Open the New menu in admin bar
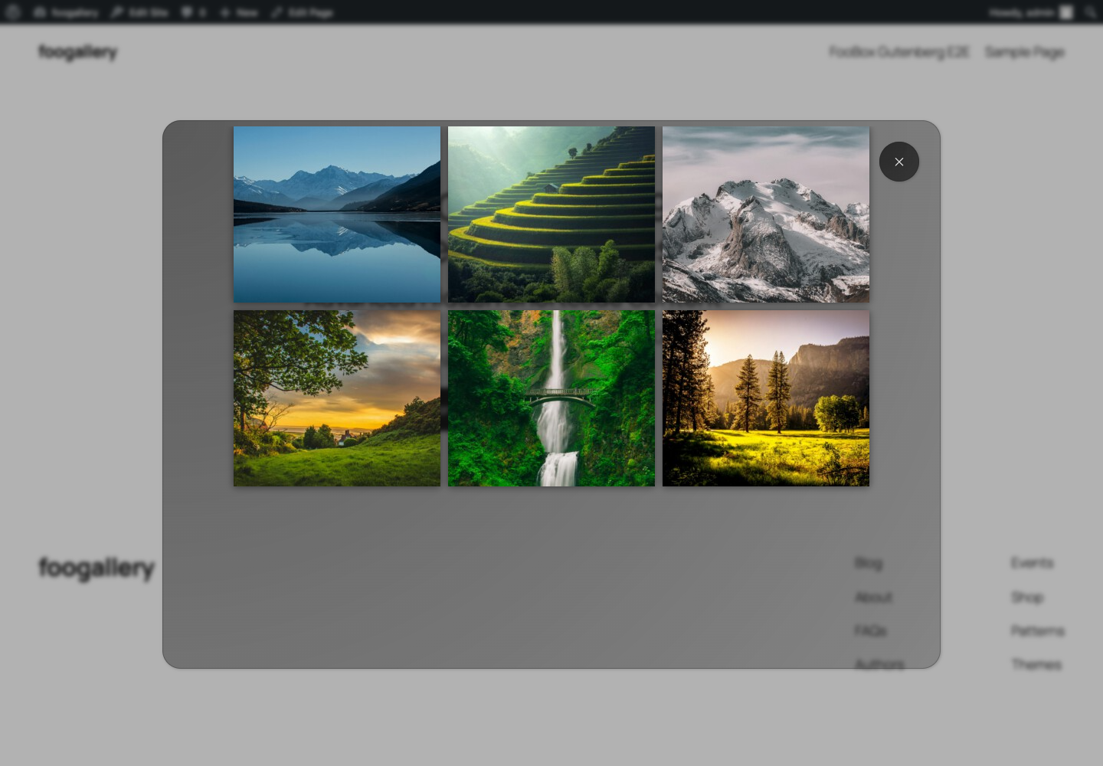This screenshot has width=1103, height=766. (x=239, y=12)
